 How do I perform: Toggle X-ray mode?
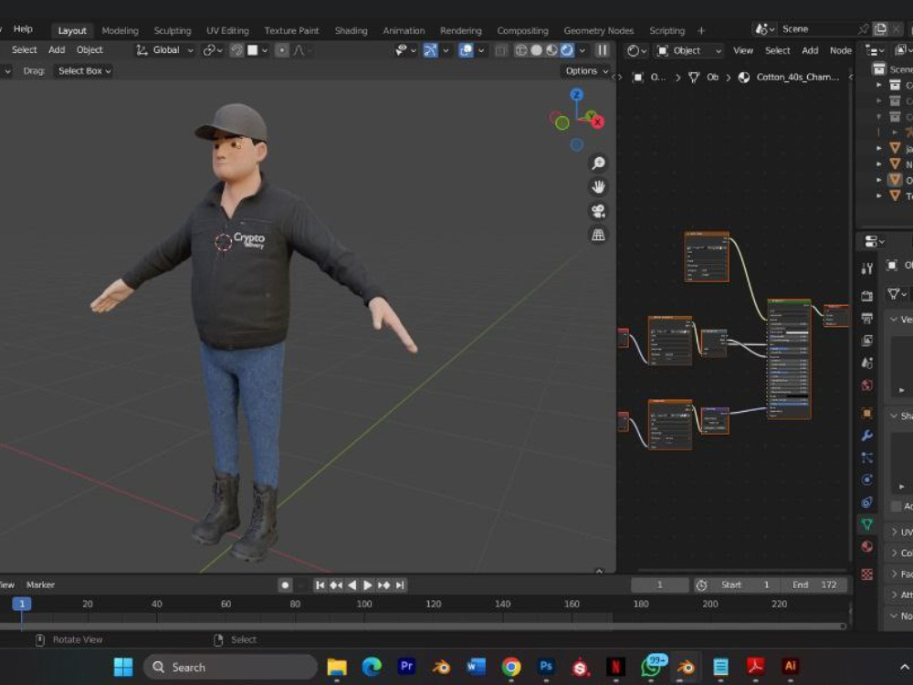500,50
